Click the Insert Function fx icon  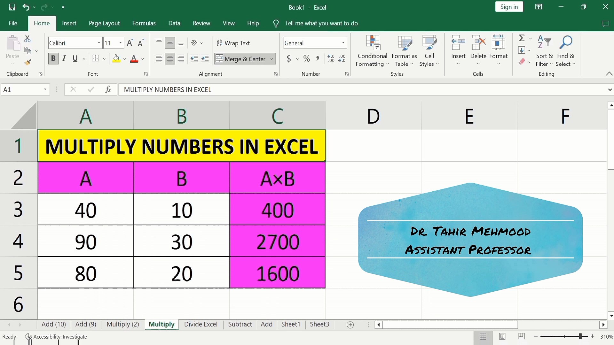click(108, 90)
